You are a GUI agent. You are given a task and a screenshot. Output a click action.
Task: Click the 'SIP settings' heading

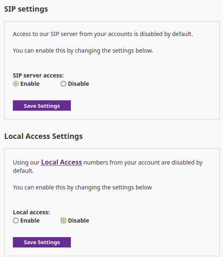(x=26, y=9)
